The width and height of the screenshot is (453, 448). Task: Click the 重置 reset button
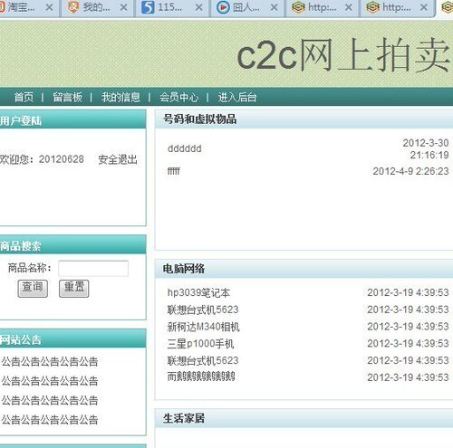pos(74,289)
